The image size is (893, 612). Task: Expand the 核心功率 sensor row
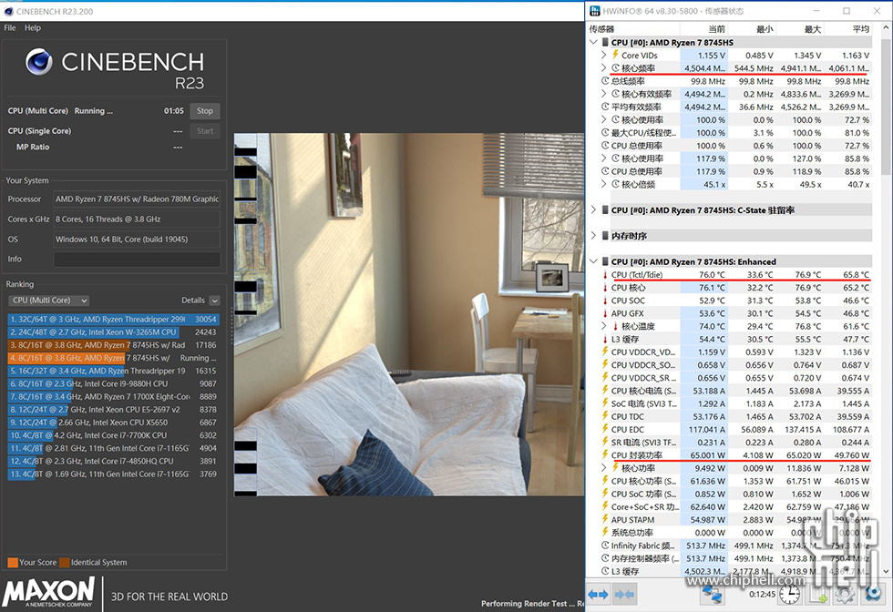coord(603,467)
